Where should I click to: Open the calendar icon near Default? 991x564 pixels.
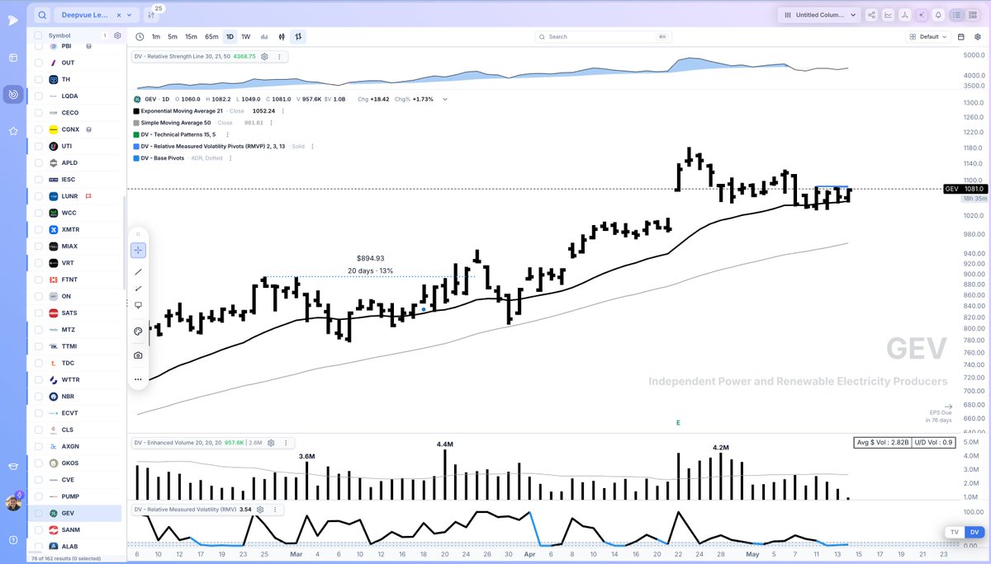pos(961,36)
